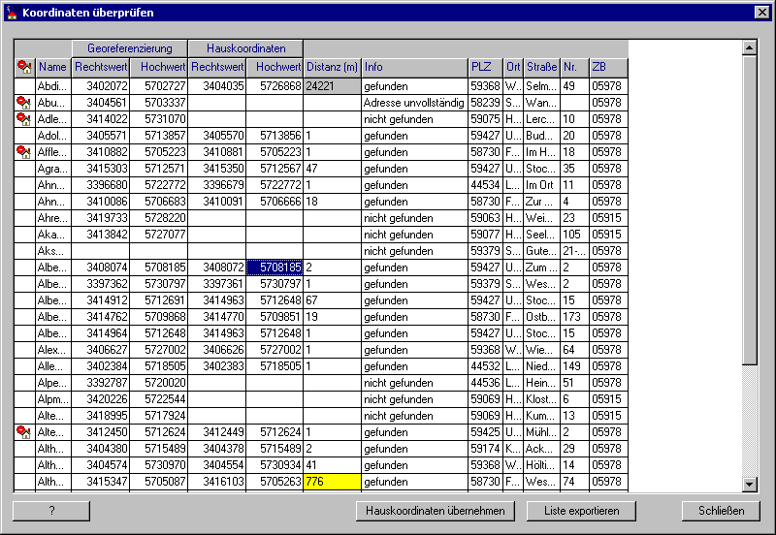776x535 pixels.
Task: Select the distance cell 24221
Action: [x=332, y=86]
